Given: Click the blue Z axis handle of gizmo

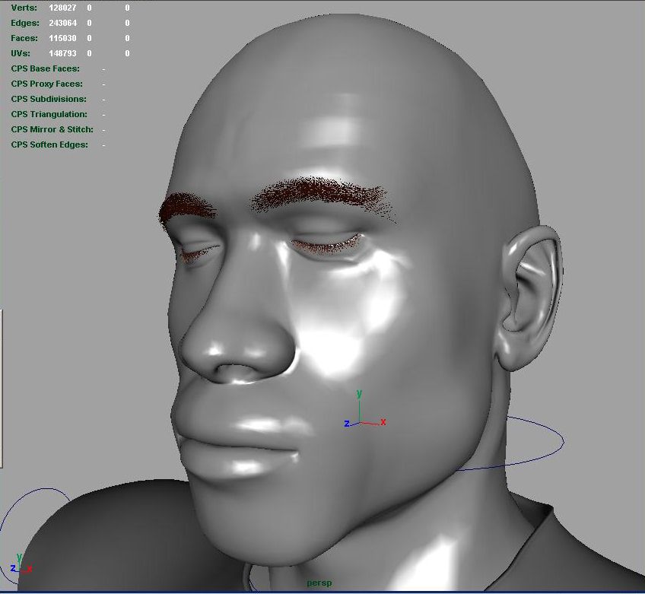Looking at the screenshot, I should pyautogui.click(x=347, y=424).
